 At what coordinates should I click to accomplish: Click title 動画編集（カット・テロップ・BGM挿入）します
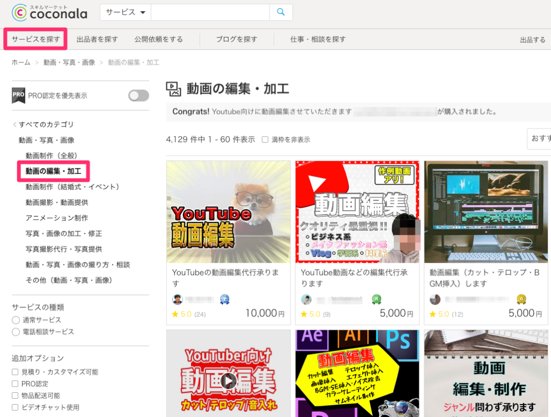coord(485,278)
